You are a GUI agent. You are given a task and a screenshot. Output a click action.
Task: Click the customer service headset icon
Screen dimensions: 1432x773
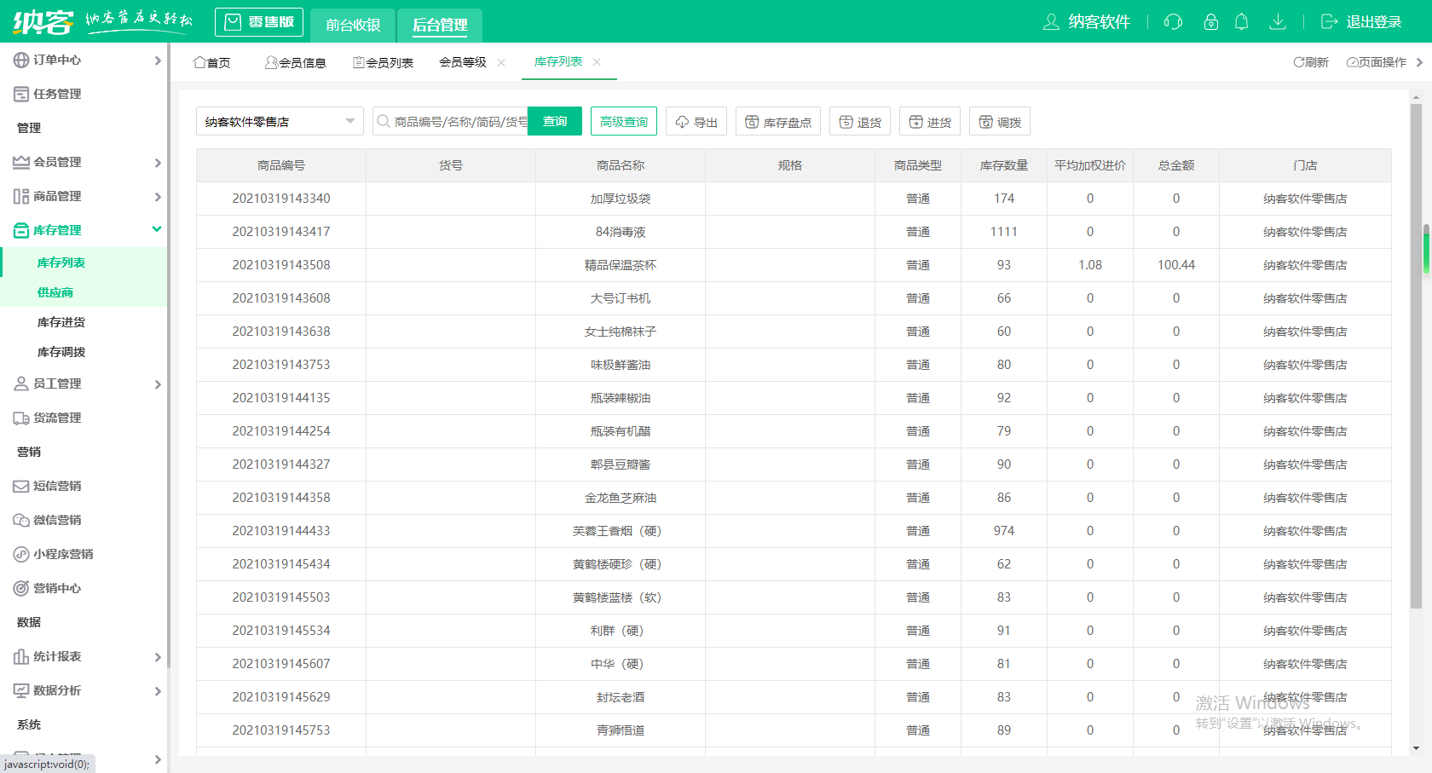coord(1173,22)
